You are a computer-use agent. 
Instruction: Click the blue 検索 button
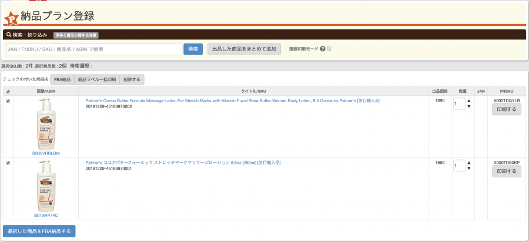193,49
